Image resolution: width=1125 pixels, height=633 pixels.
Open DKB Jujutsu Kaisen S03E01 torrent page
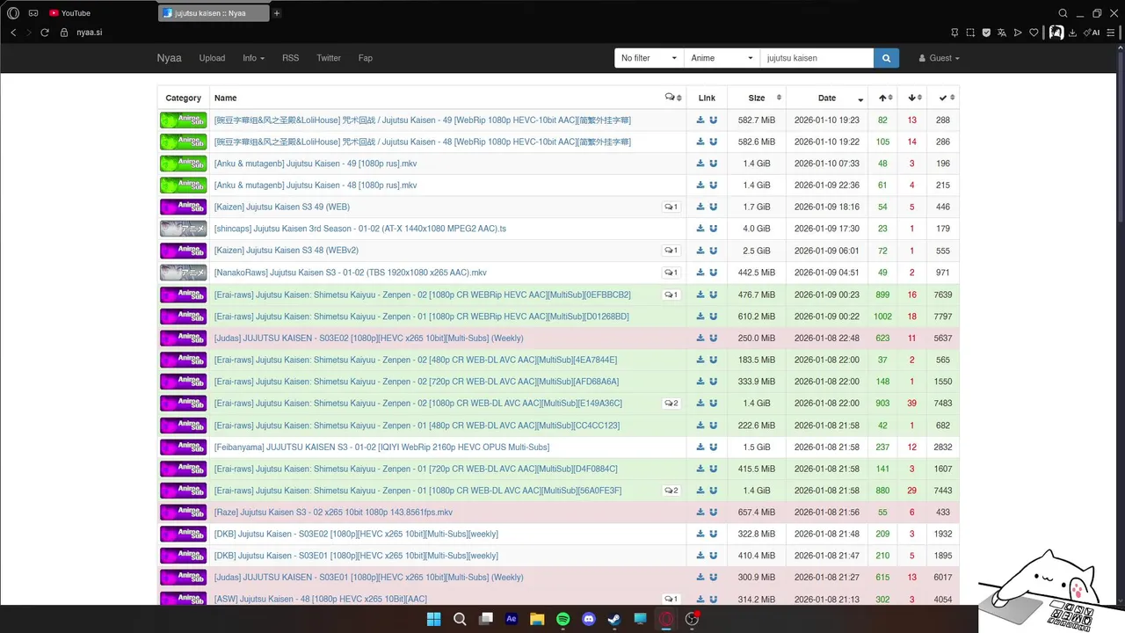356,556
